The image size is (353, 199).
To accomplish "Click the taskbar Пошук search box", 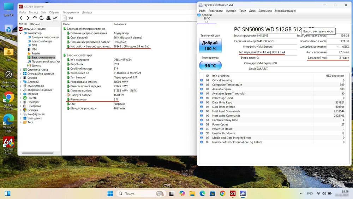I will (x=141, y=193).
